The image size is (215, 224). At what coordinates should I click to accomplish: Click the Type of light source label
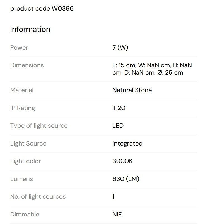pos(39,126)
